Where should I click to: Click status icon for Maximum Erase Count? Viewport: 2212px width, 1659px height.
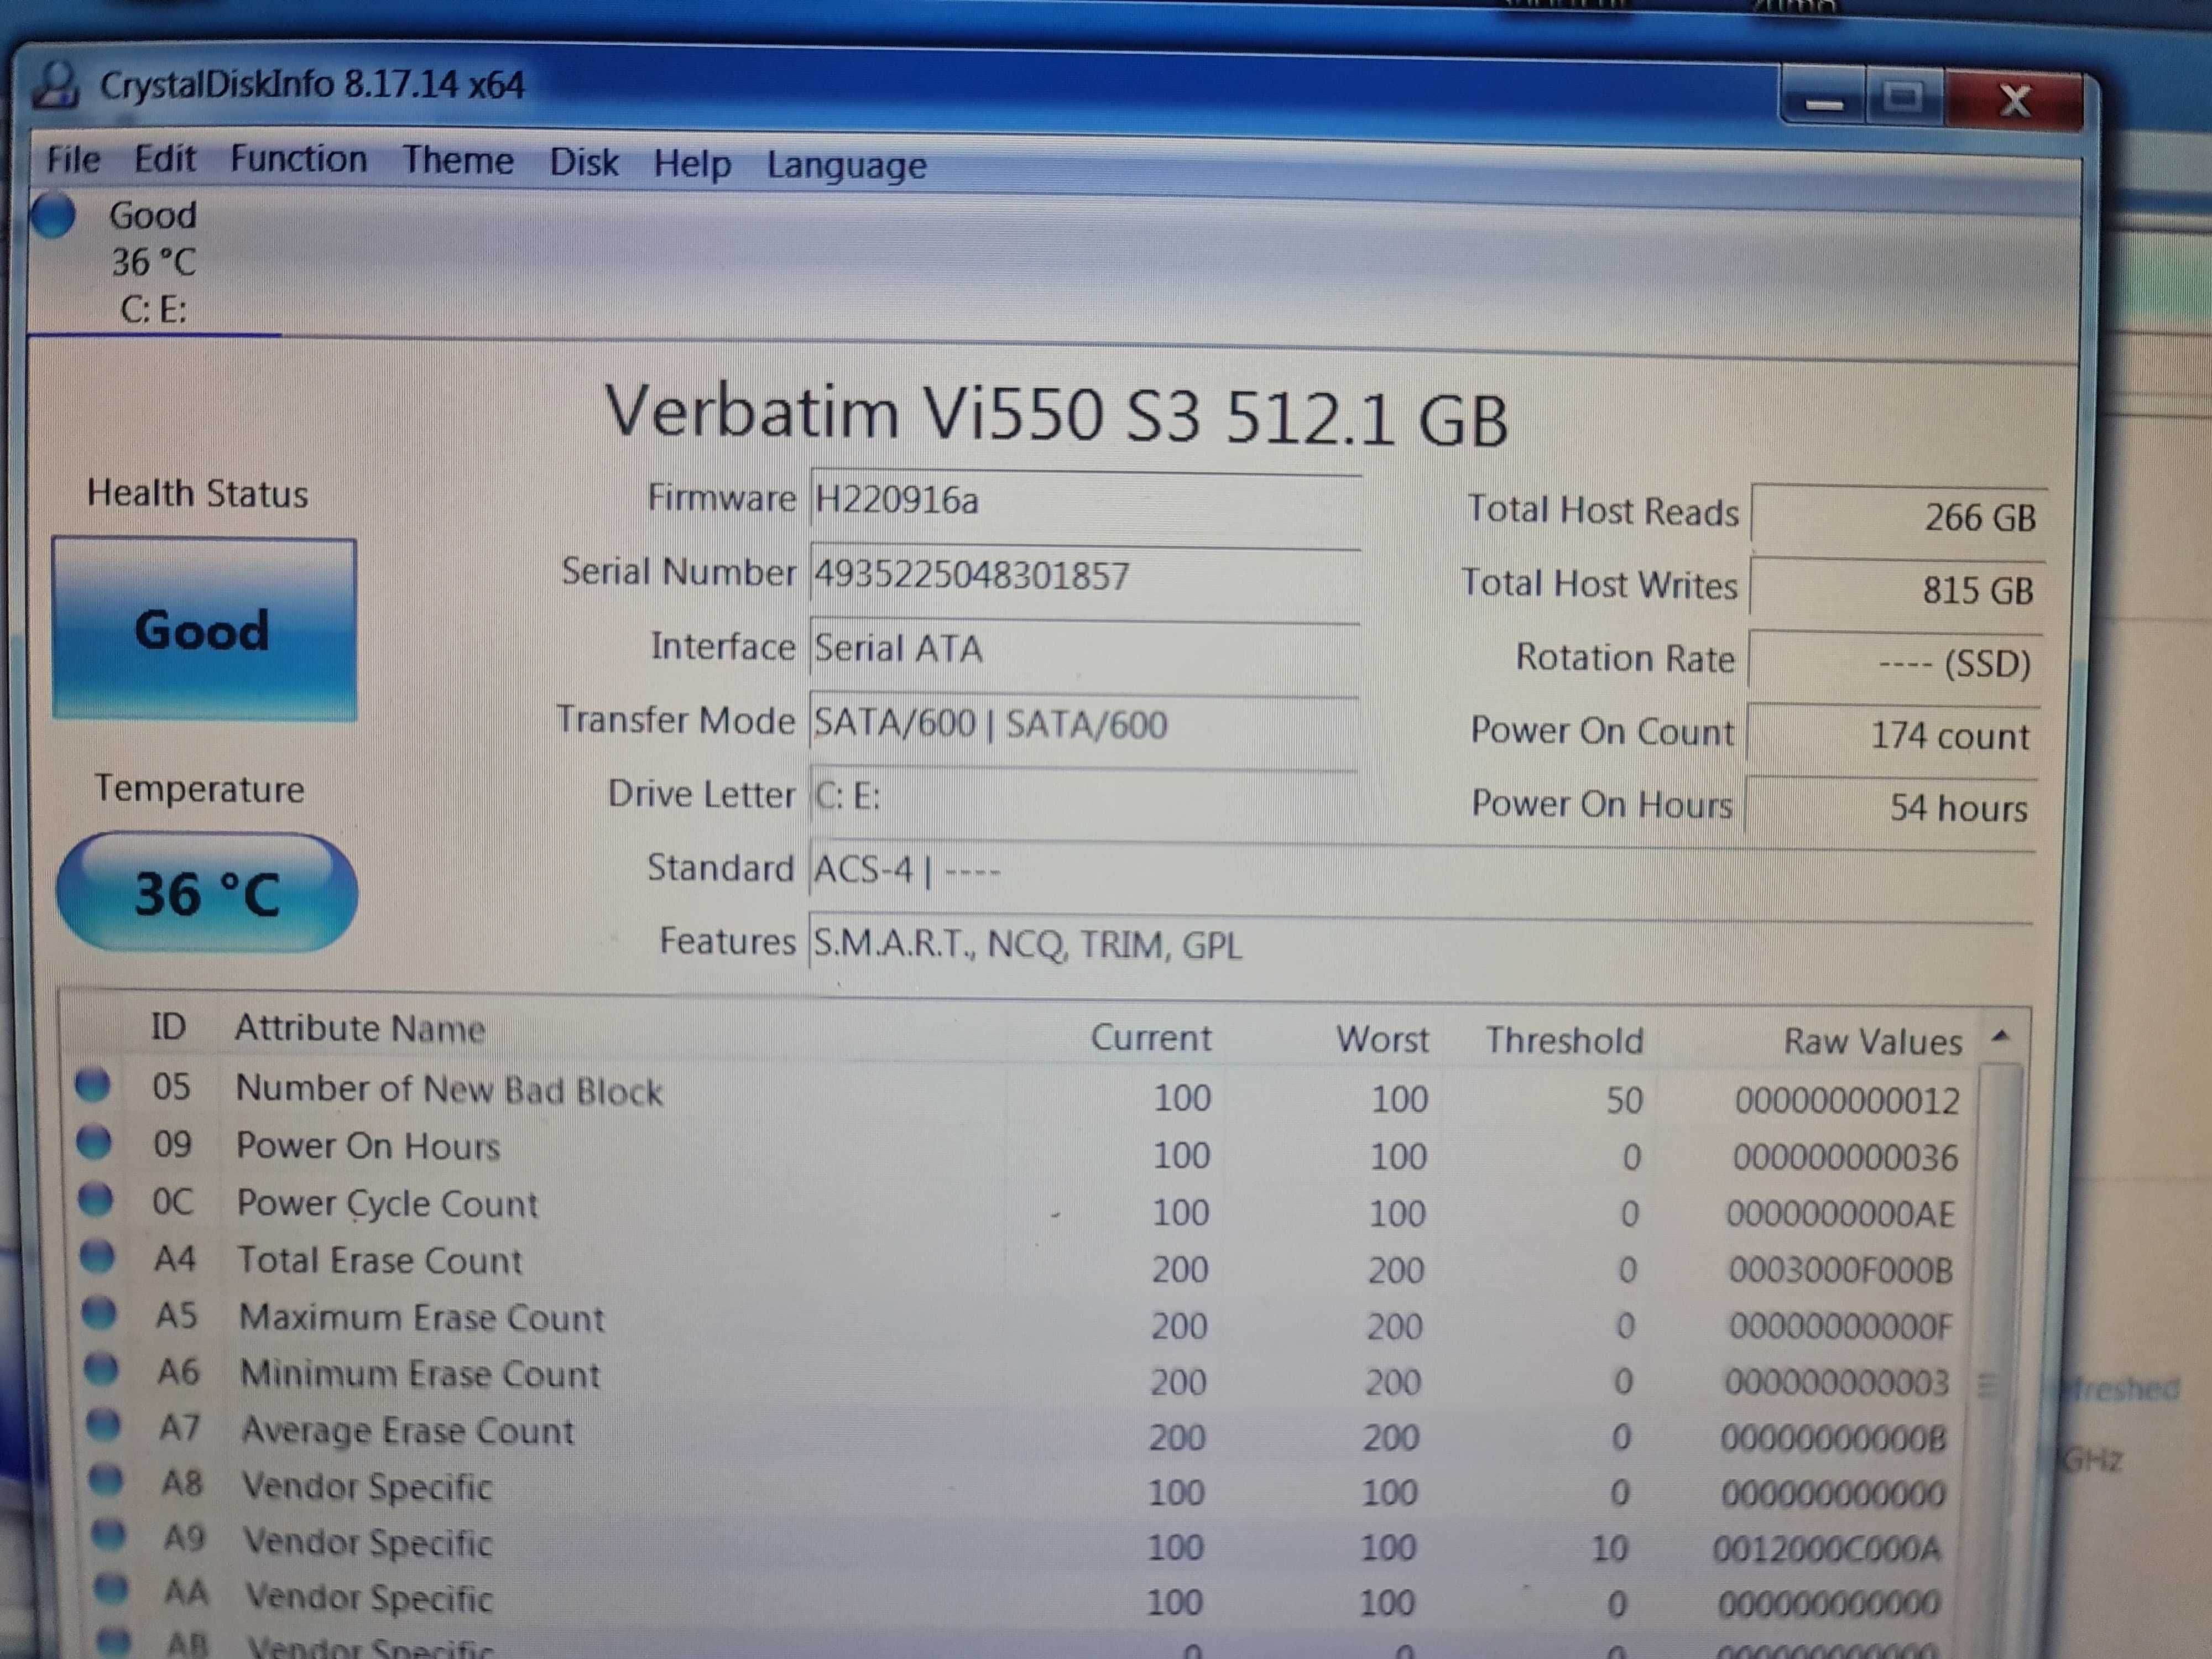(100, 1312)
